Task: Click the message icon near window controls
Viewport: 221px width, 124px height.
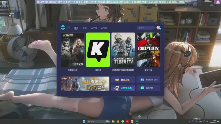Action: [x=156, y=24]
